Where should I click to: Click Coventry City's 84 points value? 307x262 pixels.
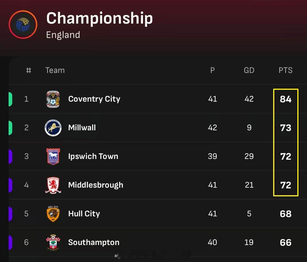(285, 99)
